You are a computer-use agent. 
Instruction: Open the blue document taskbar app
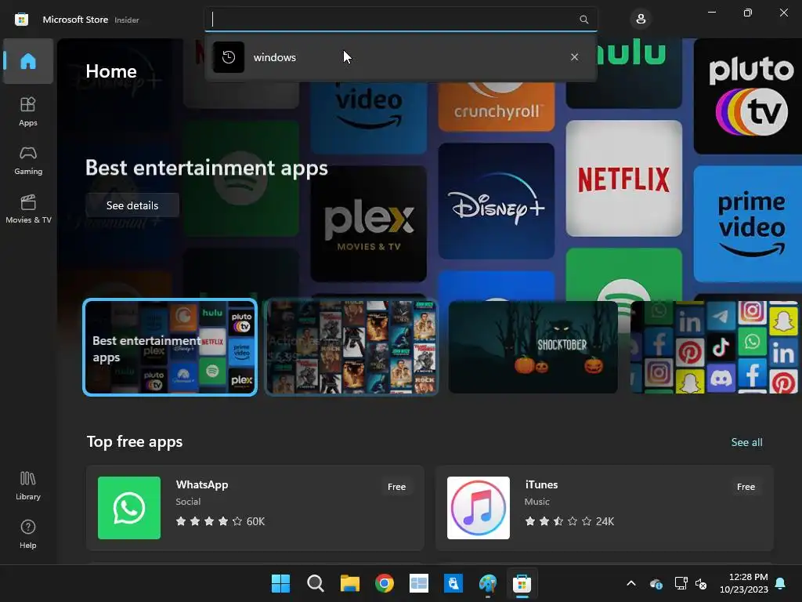453,583
